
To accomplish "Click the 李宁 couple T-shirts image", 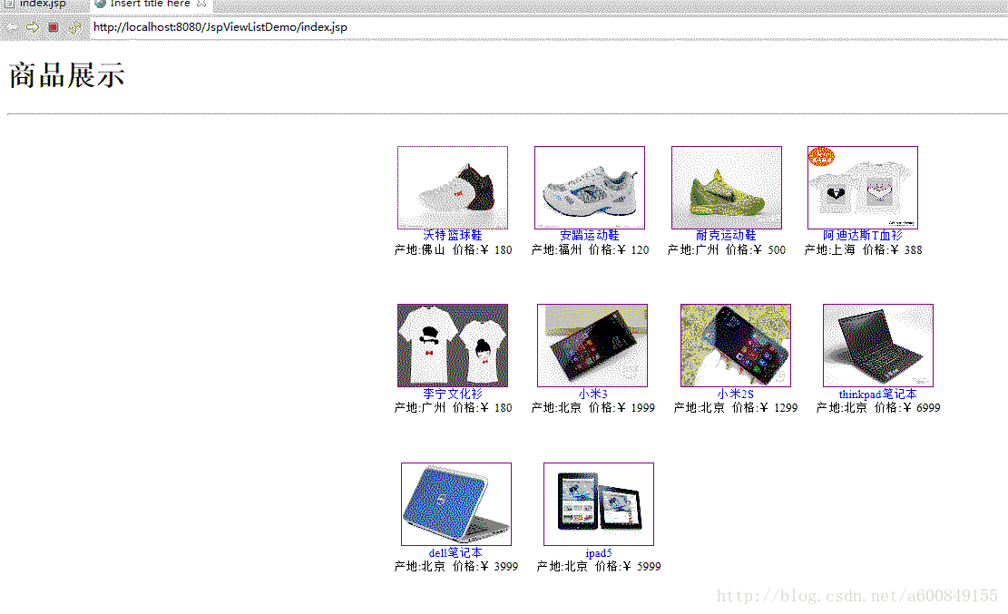I will [453, 346].
